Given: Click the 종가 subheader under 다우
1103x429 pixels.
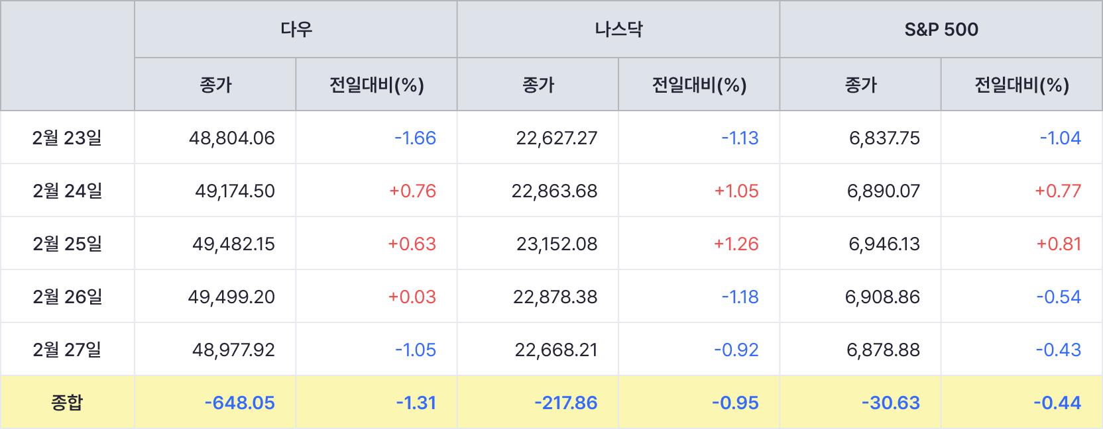Looking at the screenshot, I should pyautogui.click(x=215, y=85).
